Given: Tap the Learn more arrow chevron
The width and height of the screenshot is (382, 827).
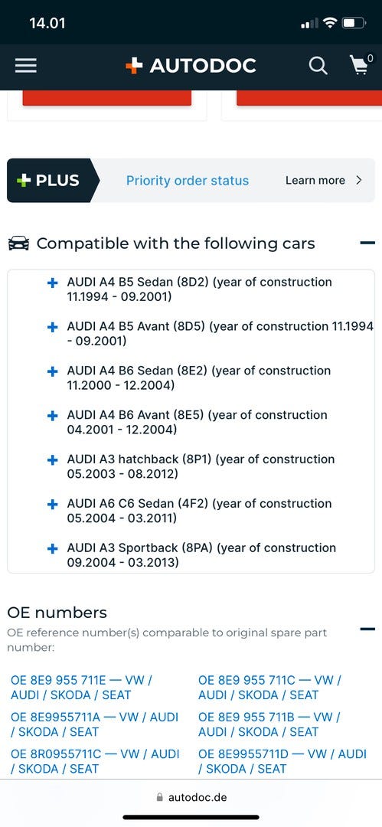Looking at the screenshot, I should pos(359,181).
